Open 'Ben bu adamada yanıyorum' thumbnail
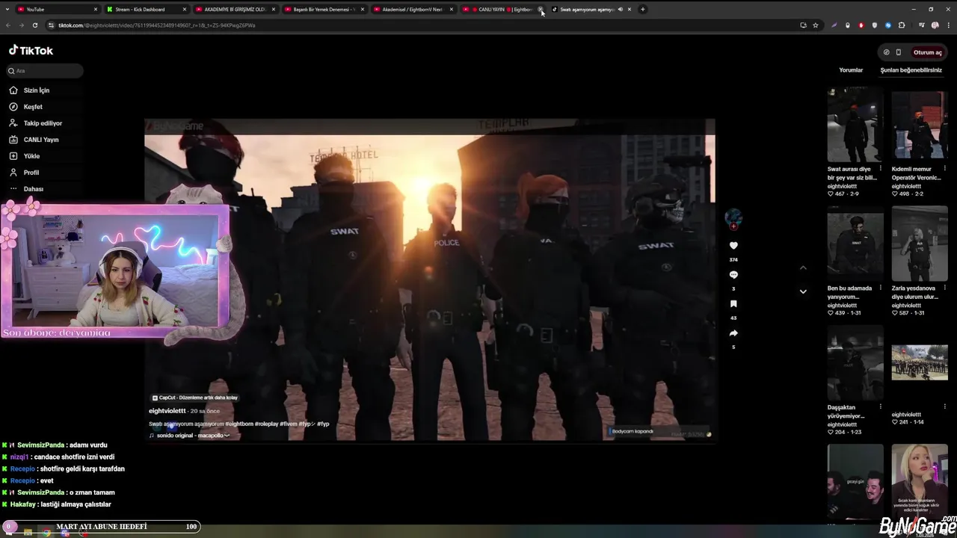The image size is (957, 538). pos(855,244)
